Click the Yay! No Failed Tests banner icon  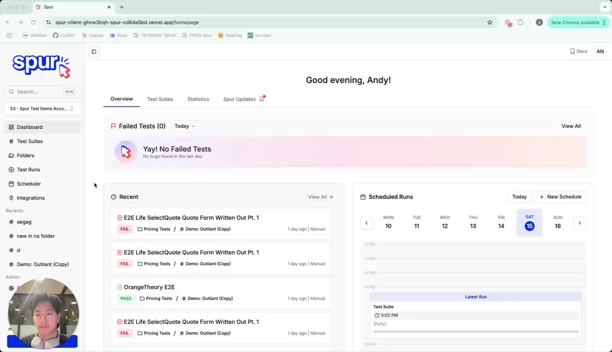click(126, 152)
